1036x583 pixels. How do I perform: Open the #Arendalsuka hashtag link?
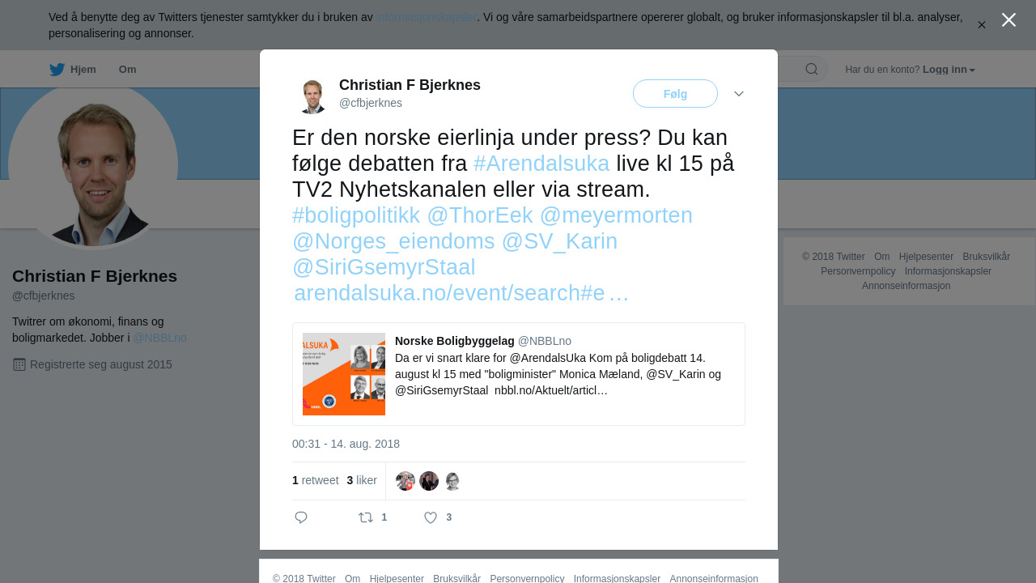tap(541, 164)
